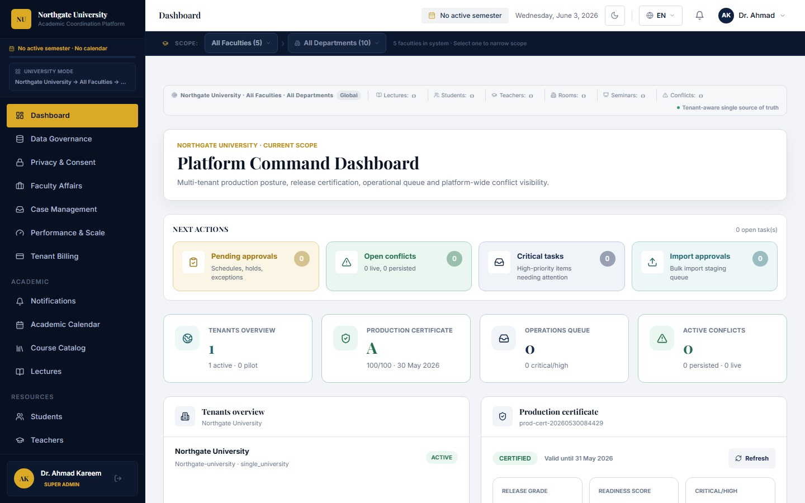
Task: Click the Critical tasks inbox icon
Action: click(x=499, y=262)
